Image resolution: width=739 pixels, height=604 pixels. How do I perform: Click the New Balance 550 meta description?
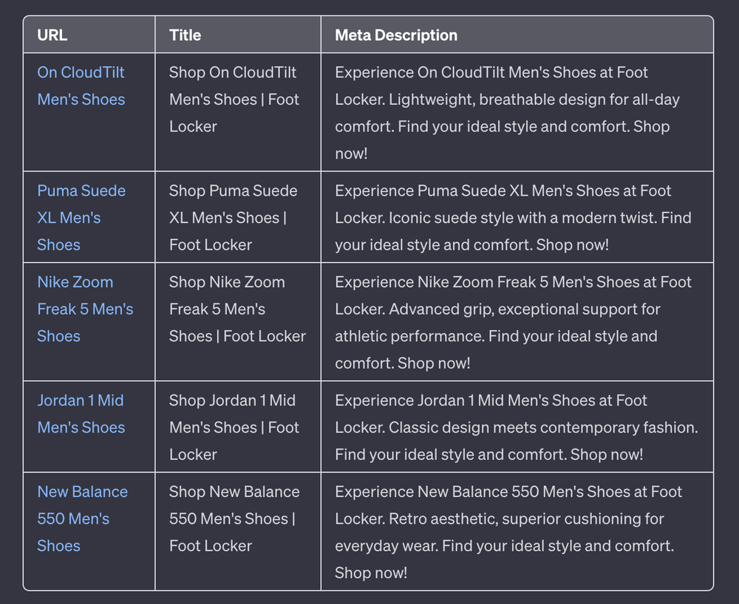pyautogui.click(x=508, y=532)
